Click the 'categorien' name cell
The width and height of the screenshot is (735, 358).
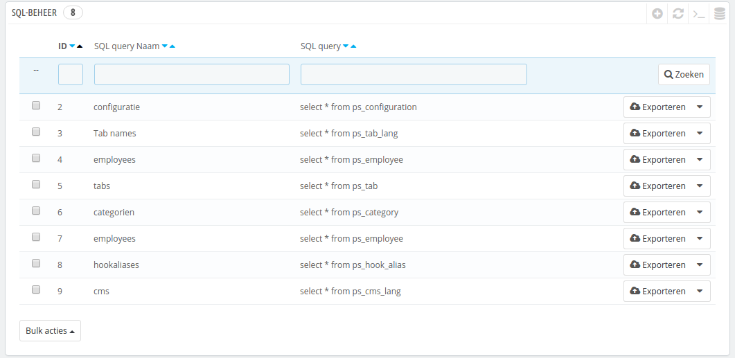click(114, 212)
